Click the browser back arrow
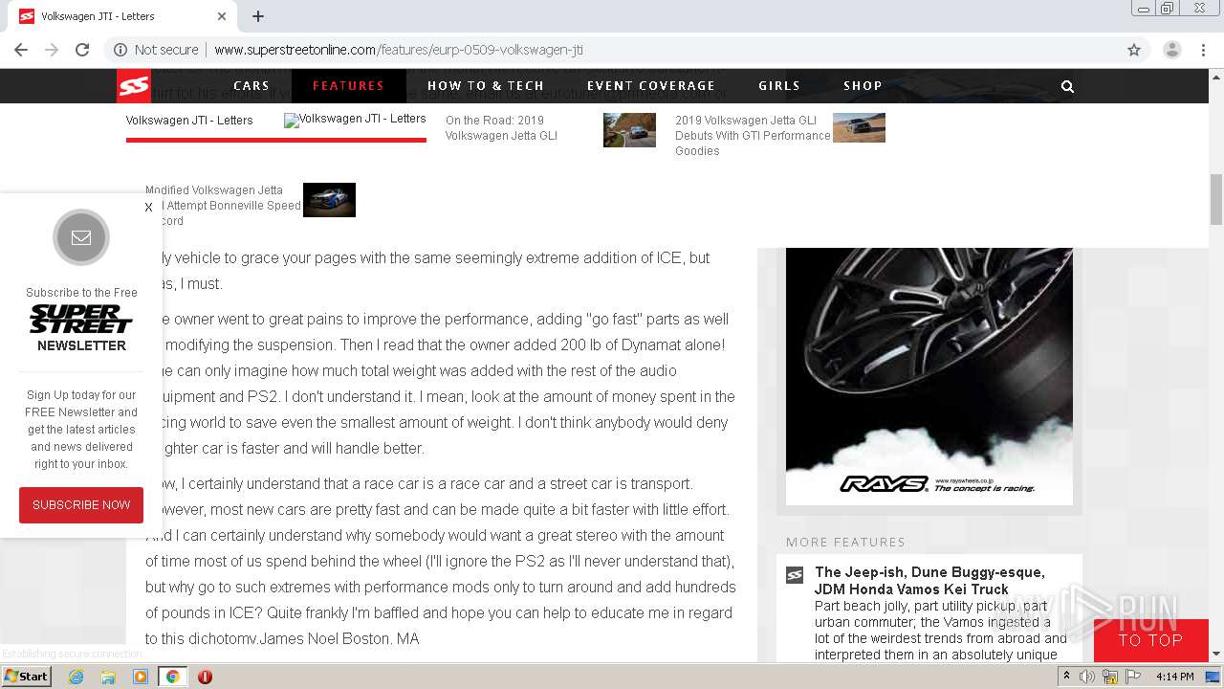The width and height of the screenshot is (1224, 689). (x=21, y=50)
